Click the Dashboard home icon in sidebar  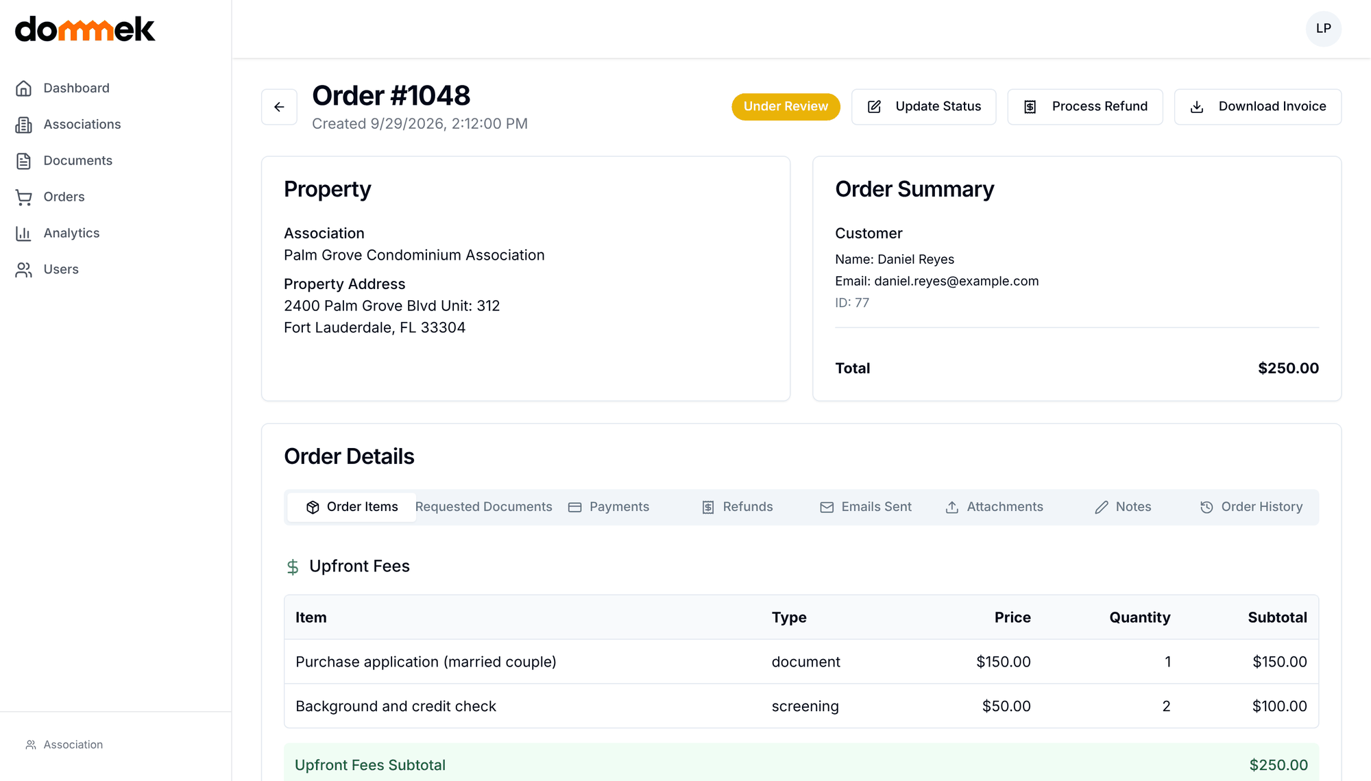[23, 88]
